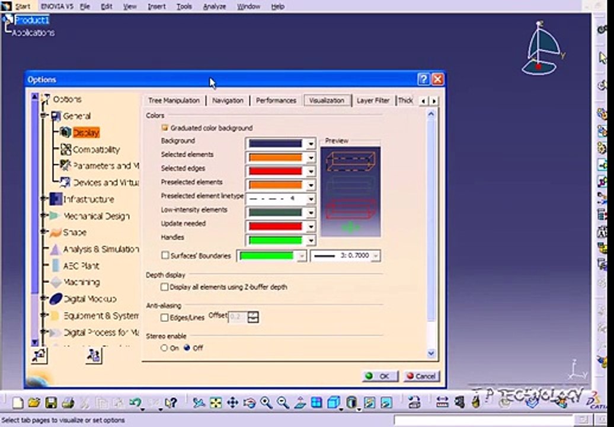
Task: Select the Pan four-arrow icon
Action: [232, 403]
